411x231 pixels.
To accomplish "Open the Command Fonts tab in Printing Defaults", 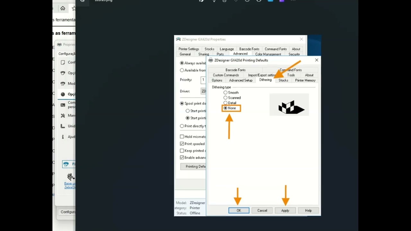I will (x=291, y=70).
